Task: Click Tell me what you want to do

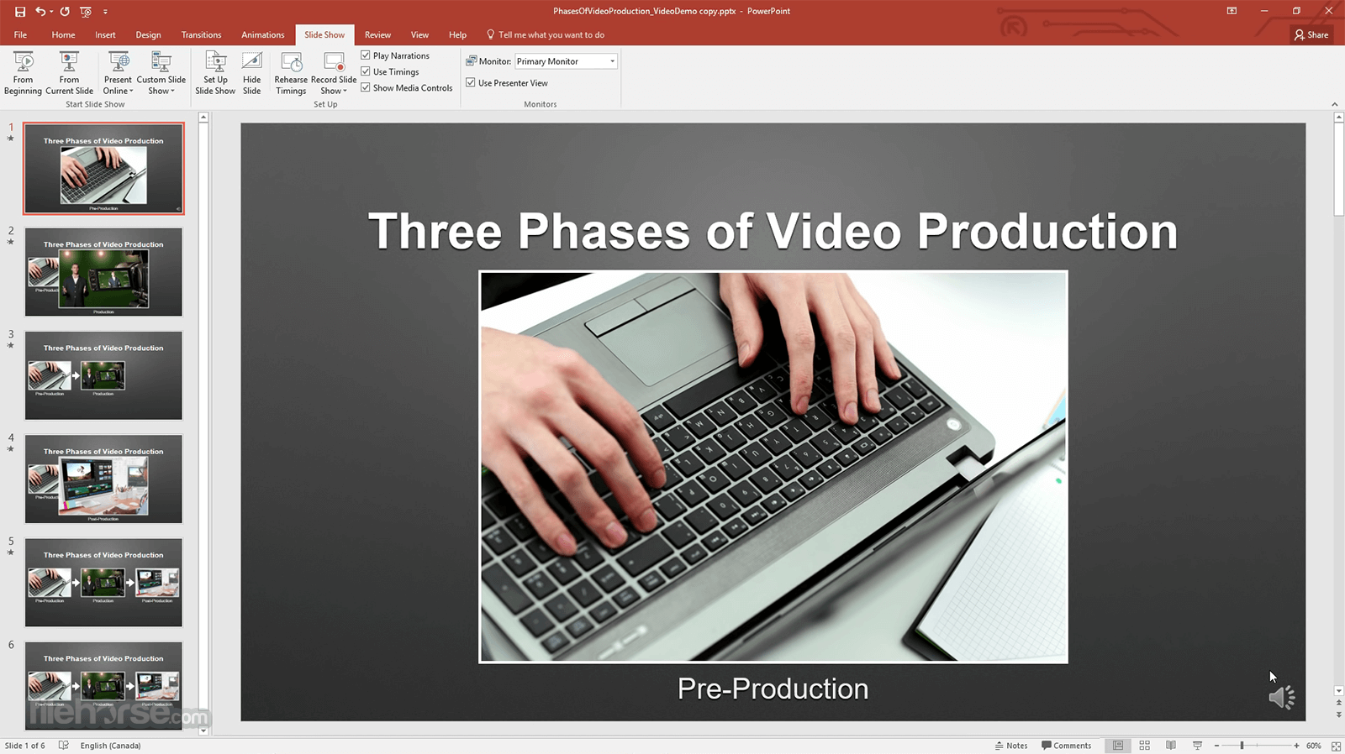Action: [546, 34]
